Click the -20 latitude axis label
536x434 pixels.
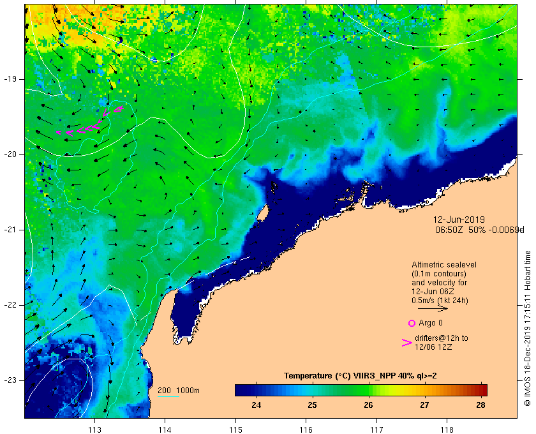coord(10,154)
